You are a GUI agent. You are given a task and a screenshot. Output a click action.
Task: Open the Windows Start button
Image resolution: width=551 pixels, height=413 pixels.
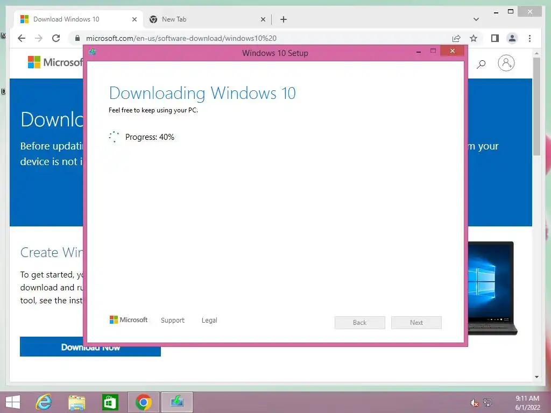click(13, 402)
